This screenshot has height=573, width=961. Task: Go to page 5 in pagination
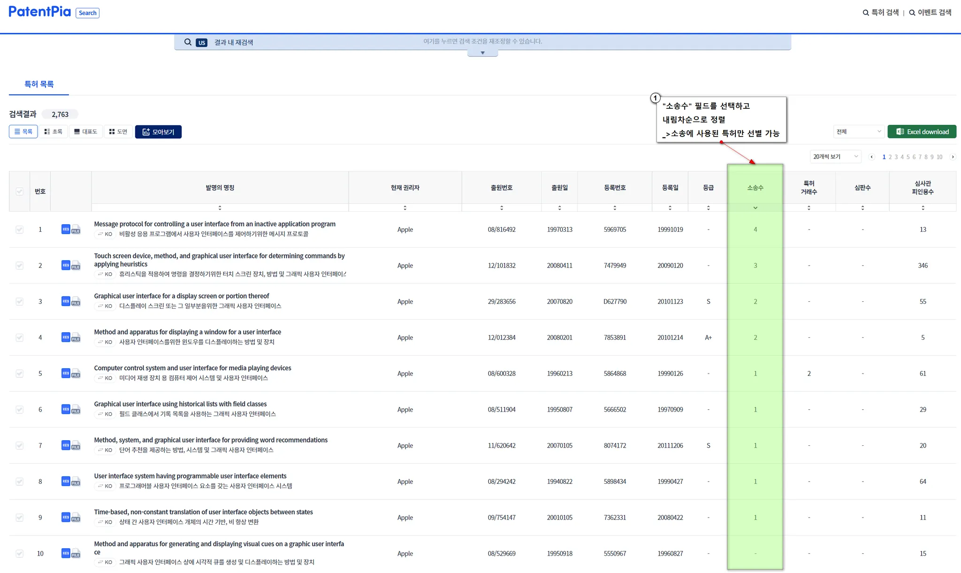pos(908,157)
